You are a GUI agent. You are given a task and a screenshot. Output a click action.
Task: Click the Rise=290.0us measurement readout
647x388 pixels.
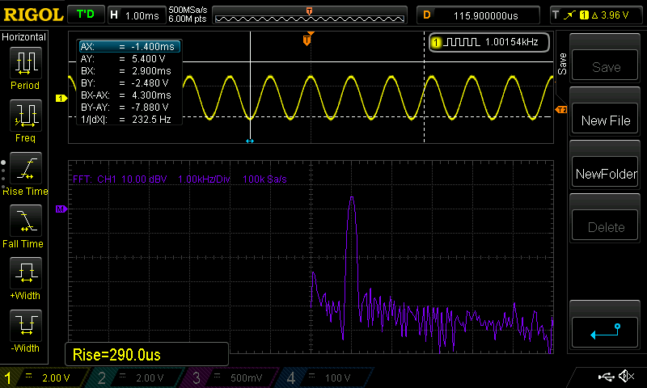(x=146, y=354)
